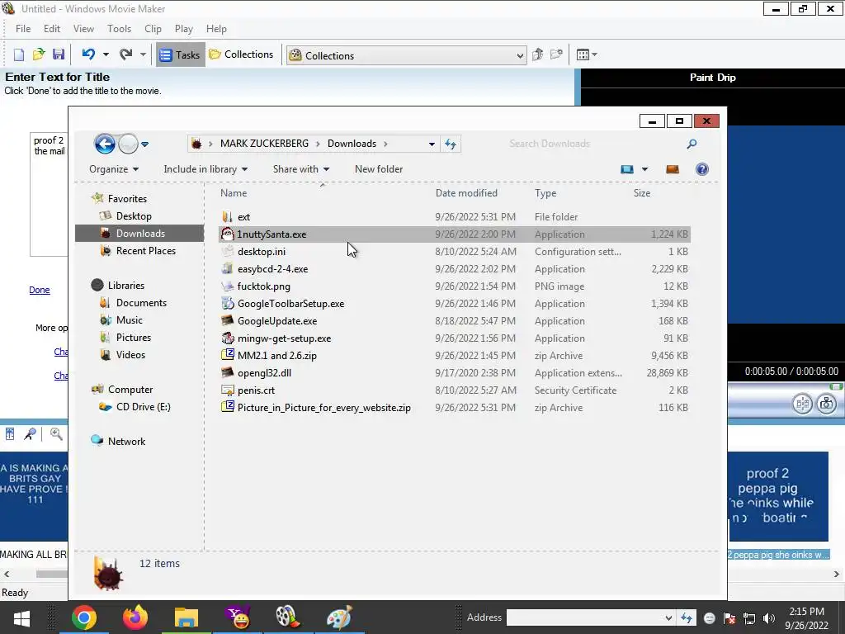Select Network in navigation pane
This screenshot has height=634, width=845.
click(126, 442)
